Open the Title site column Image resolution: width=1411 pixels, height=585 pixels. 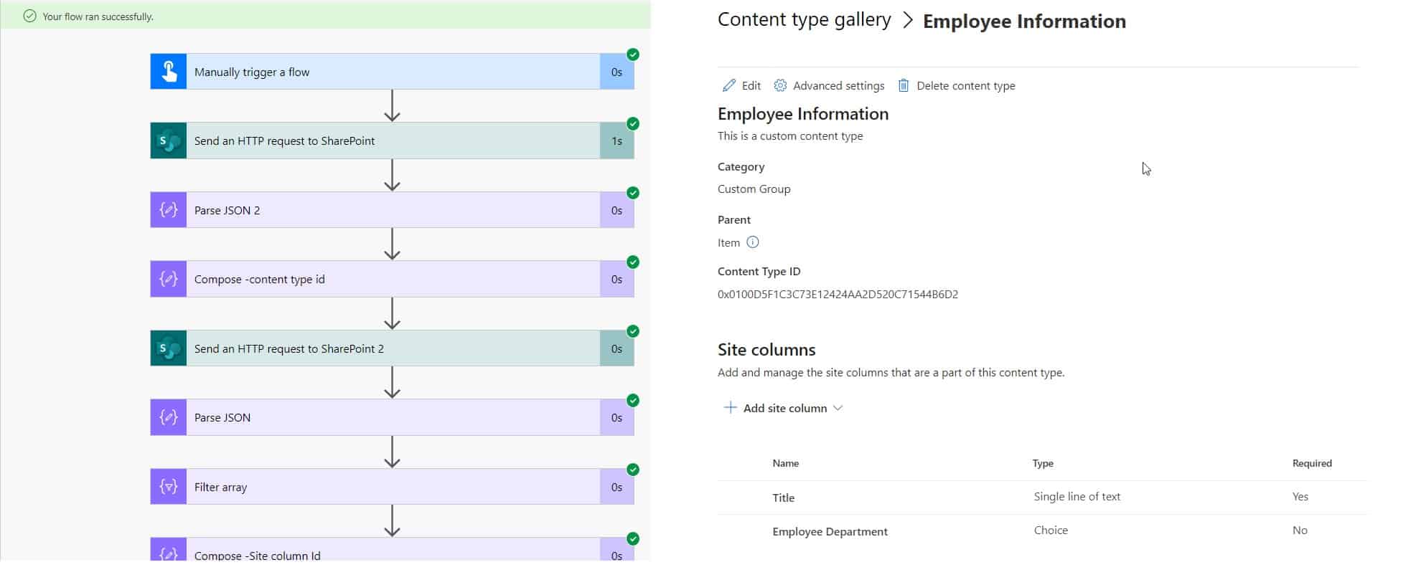pyautogui.click(x=783, y=498)
